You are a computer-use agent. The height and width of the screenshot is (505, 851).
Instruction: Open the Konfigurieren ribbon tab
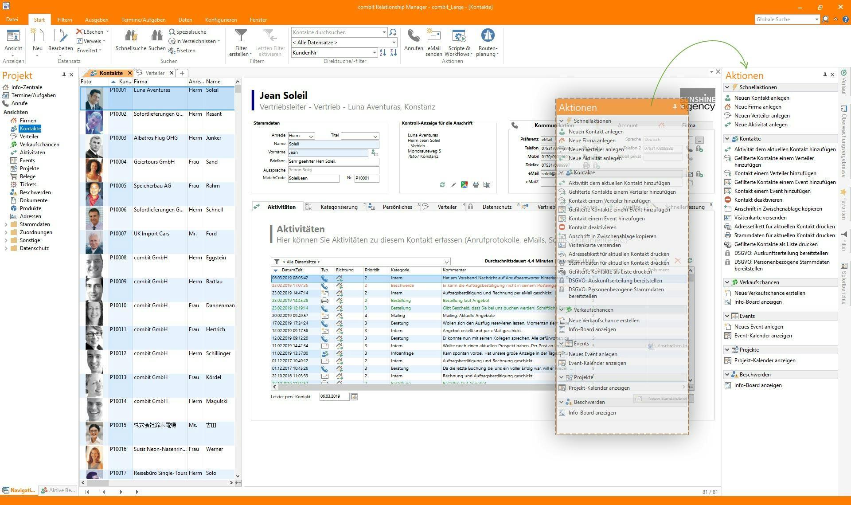click(221, 20)
